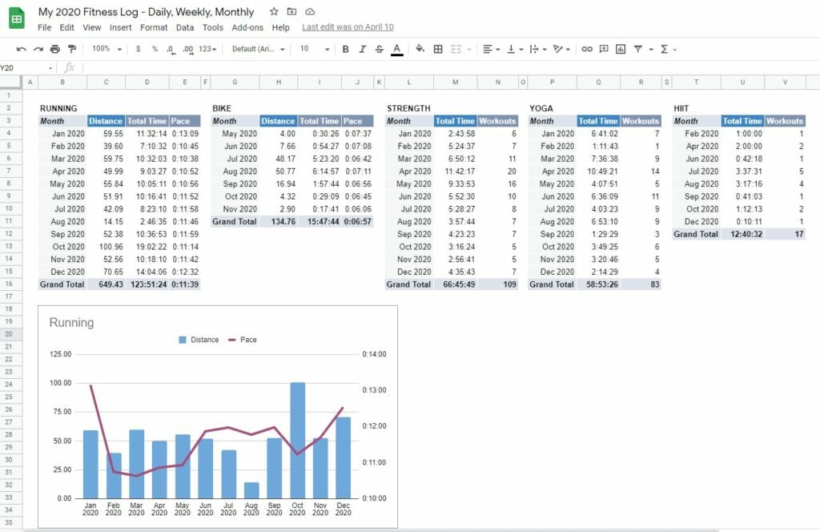Viewport: 820px width, 532px height.
Task: Open the fill color picker
Action: pos(420,49)
